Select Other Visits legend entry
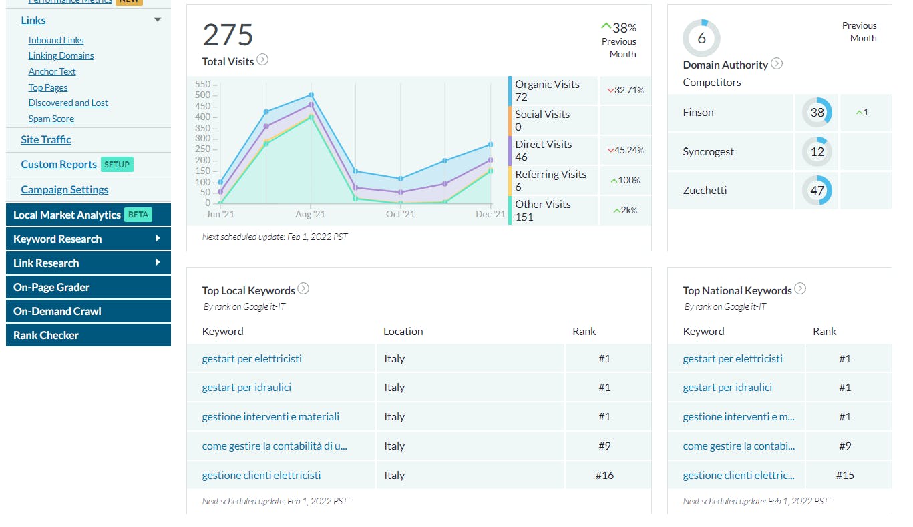 click(553, 211)
